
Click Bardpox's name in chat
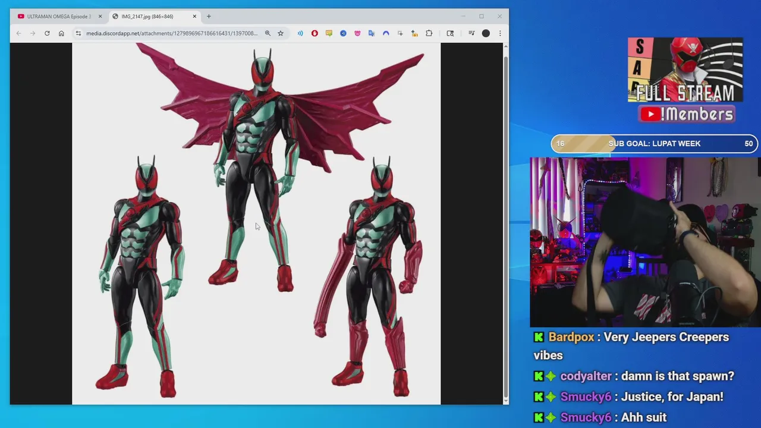pos(571,337)
